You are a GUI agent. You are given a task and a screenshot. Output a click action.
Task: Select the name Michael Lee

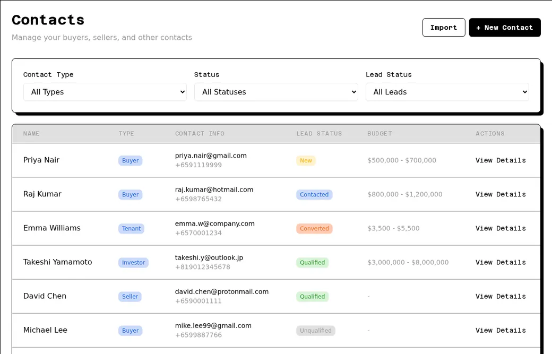45,330
